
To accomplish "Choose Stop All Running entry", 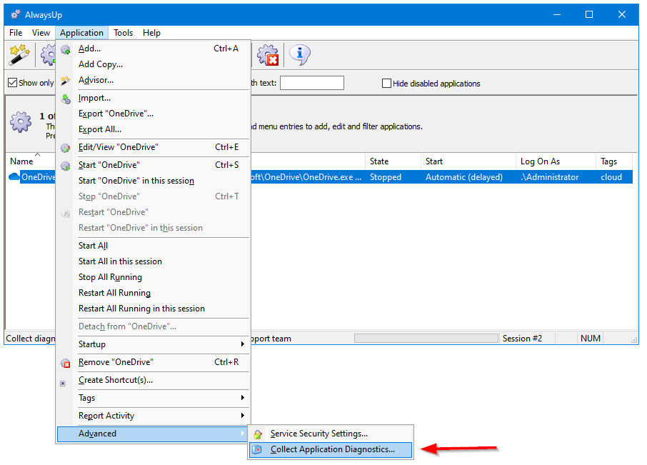I will pyautogui.click(x=153, y=277).
